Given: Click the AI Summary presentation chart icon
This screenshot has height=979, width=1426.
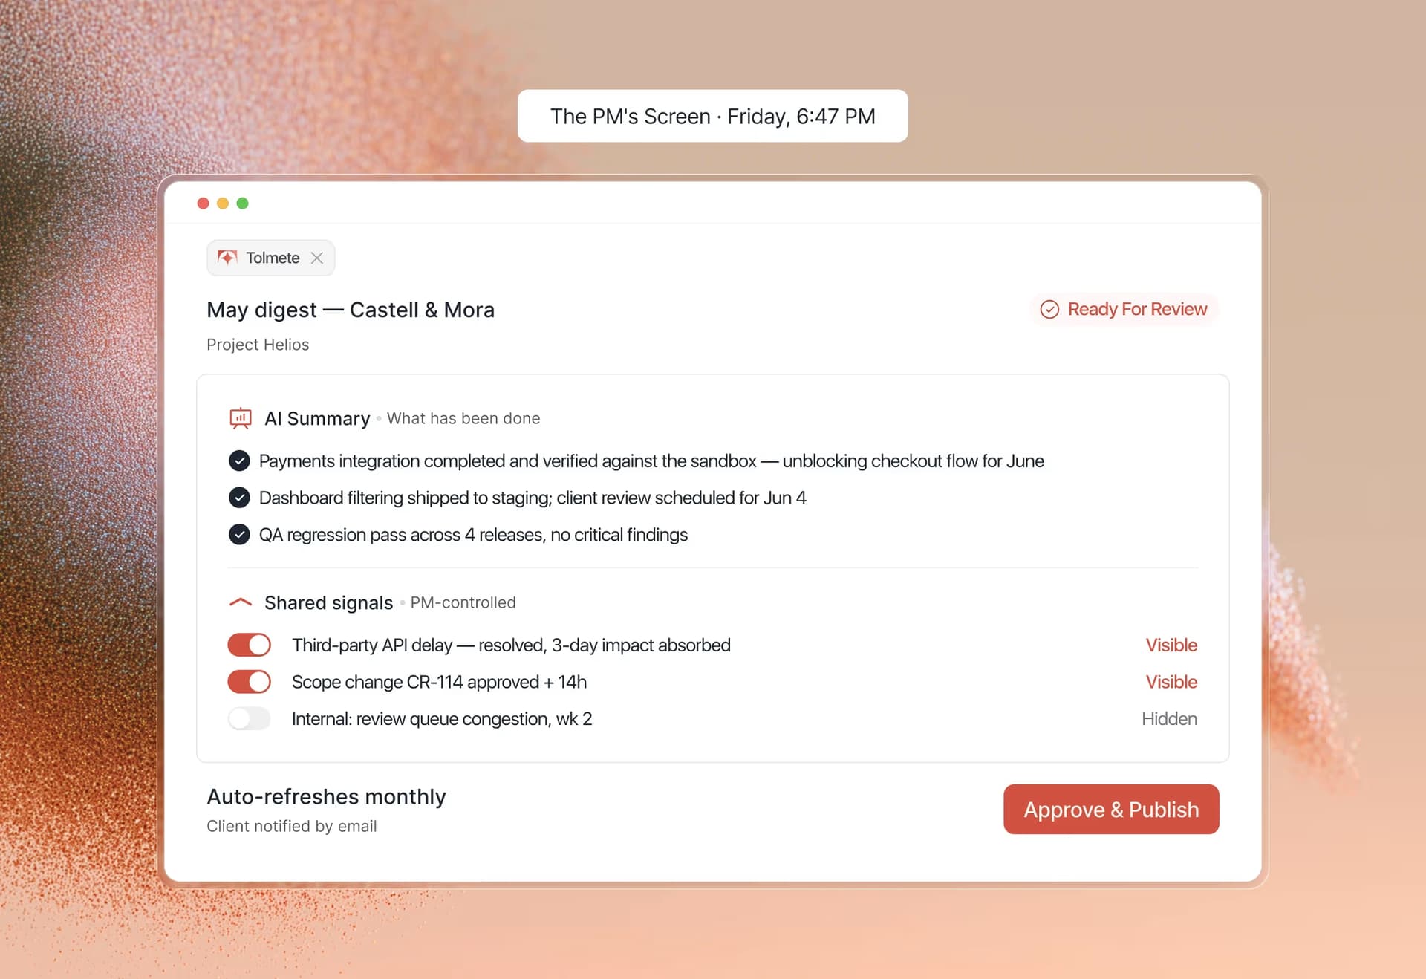Looking at the screenshot, I should tap(241, 418).
